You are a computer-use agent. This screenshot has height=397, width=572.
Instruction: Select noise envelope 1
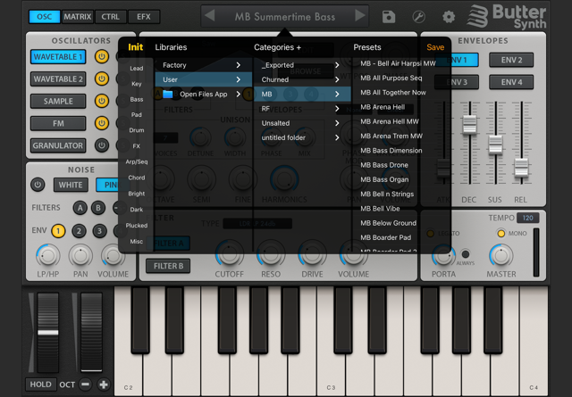(x=58, y=230)
